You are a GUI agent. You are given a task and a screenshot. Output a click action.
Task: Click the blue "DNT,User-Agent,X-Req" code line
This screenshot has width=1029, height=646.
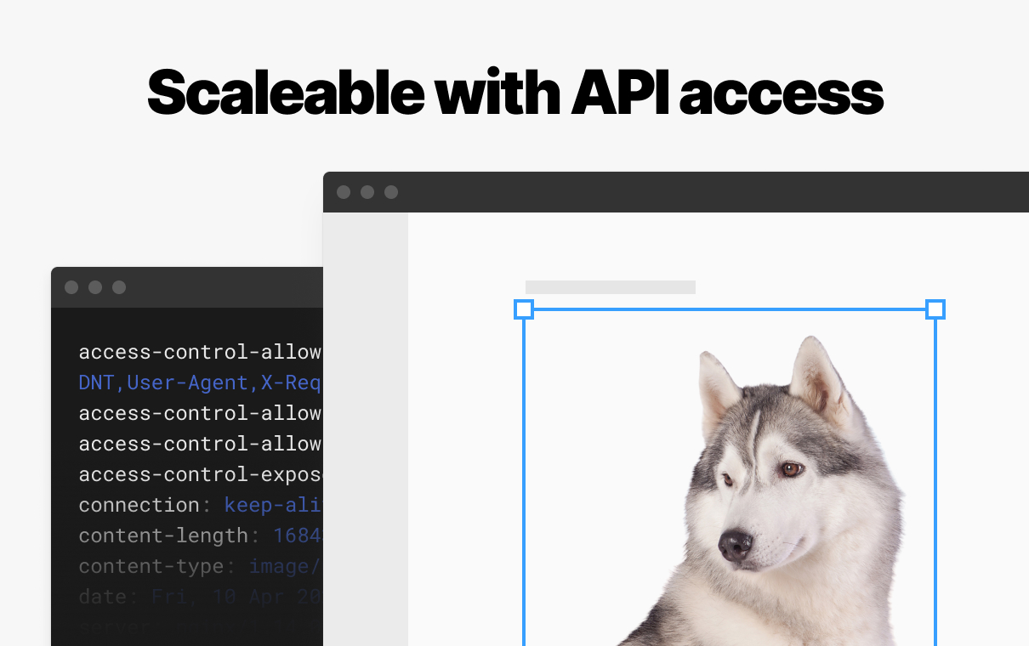[199, 383]
